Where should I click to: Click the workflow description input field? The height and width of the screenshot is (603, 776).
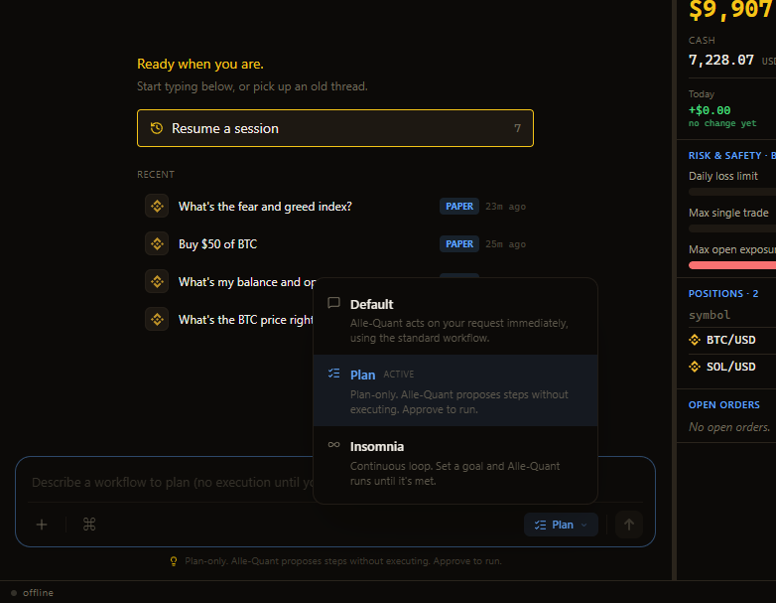tap(171, 482)
